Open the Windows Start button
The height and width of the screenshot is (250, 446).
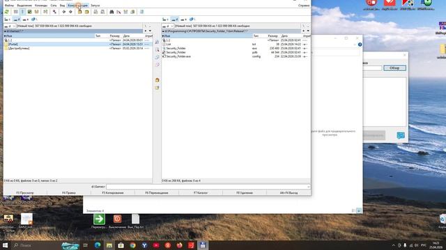point(5,245)
